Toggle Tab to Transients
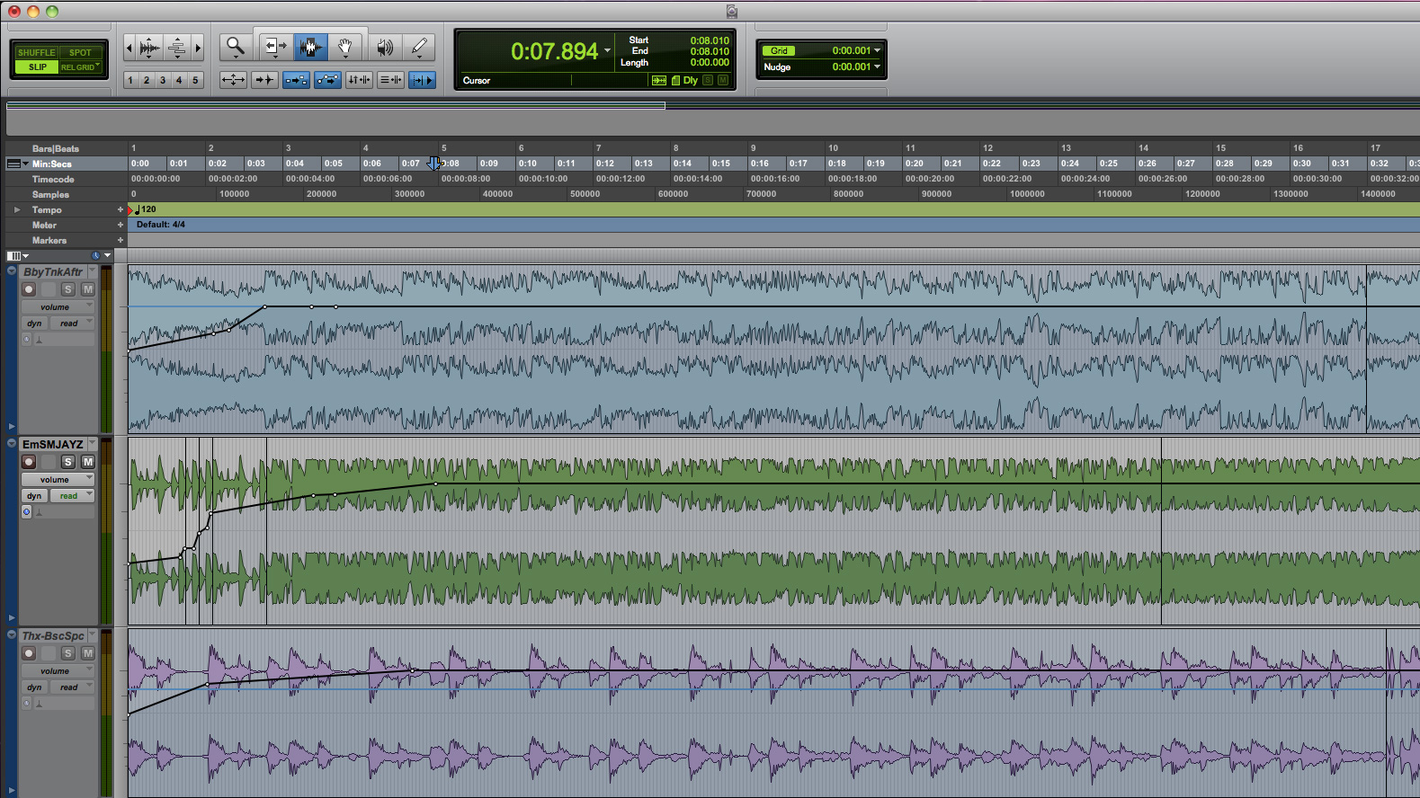Screen dimensions: 1420x798 (x=264, y=80)
